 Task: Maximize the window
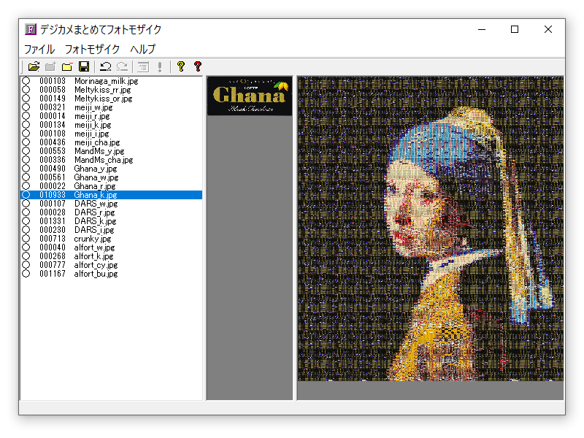tap(515, 29)
